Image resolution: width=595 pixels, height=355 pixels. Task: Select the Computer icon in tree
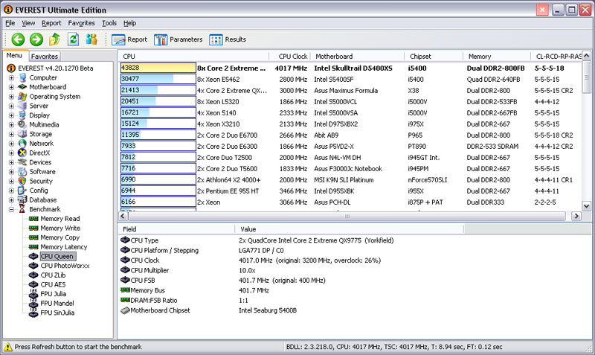tap(22, 77)
